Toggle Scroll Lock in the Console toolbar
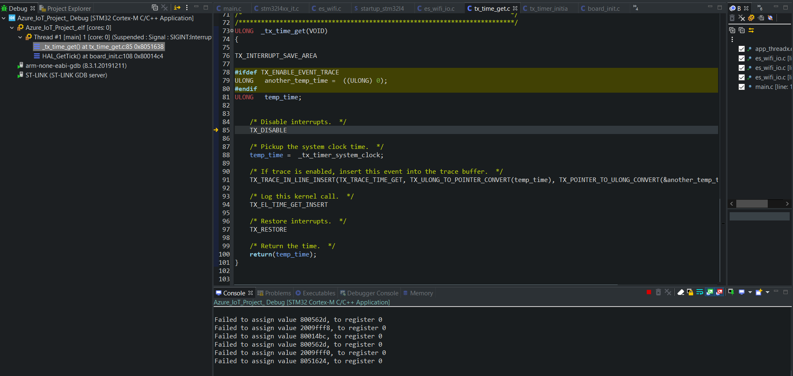This screenshot has height=376, width=793. pyautogui.click(x=690, y=292)
